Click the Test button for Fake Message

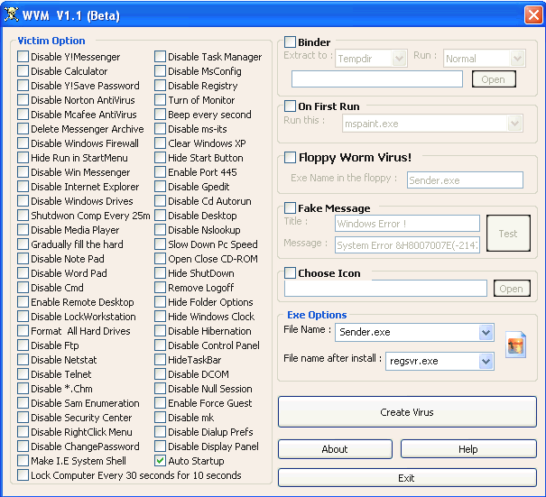[508, 234]
